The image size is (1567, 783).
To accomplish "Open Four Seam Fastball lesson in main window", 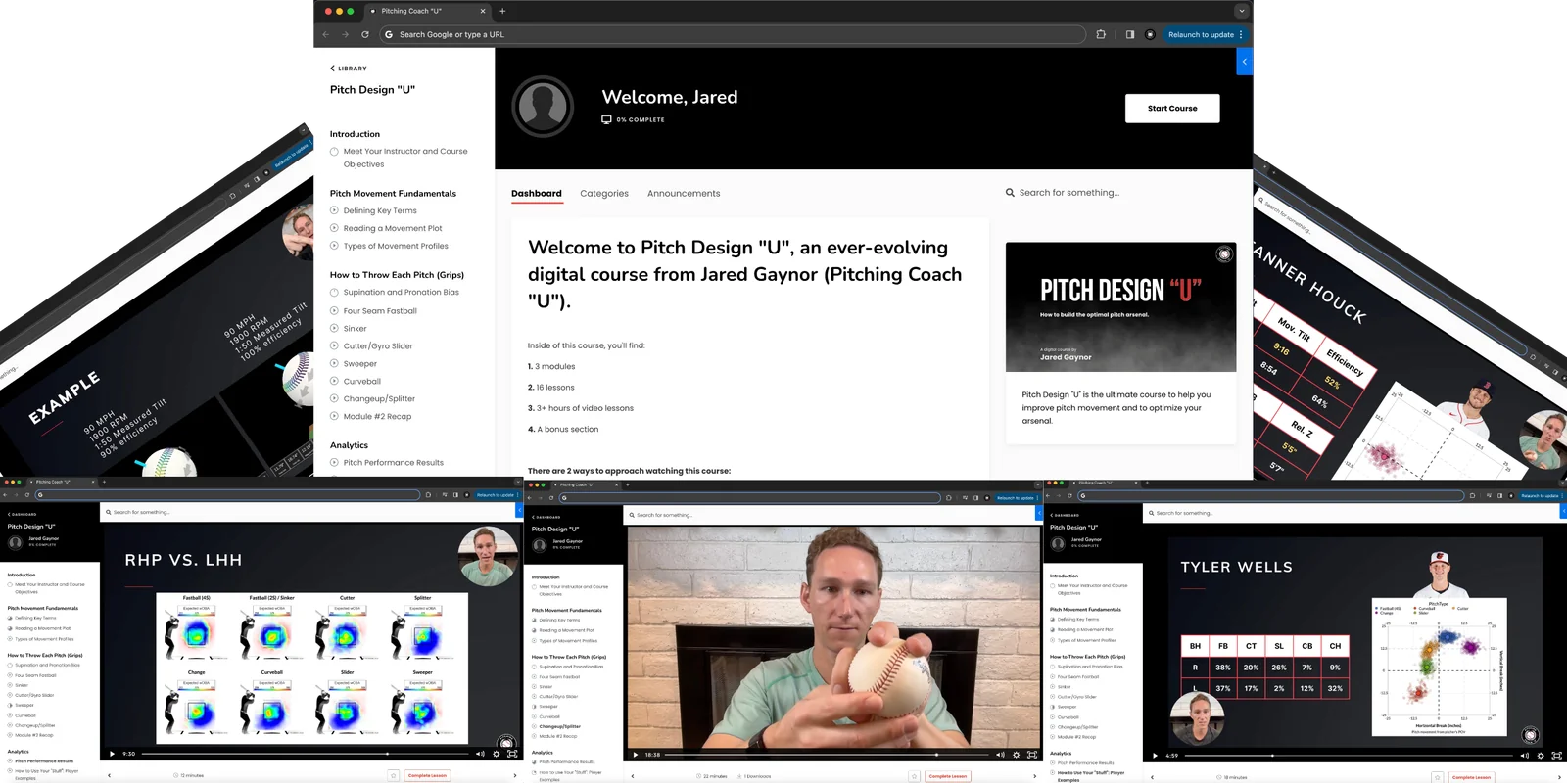I will (380, 310).
